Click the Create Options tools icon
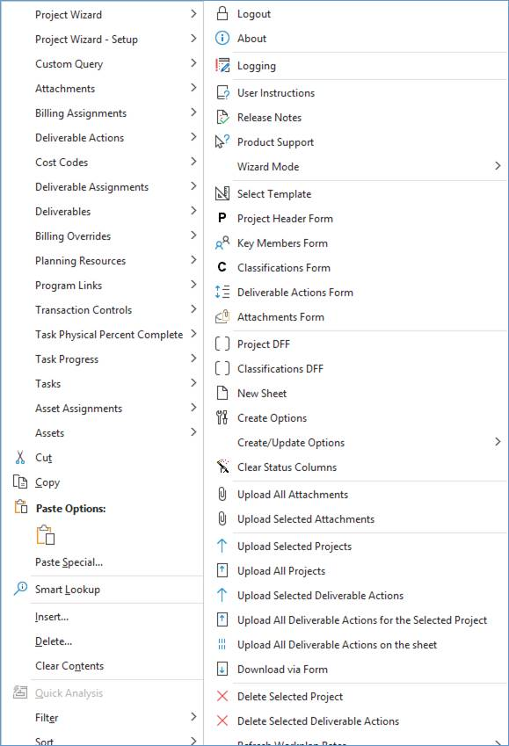The height and width of the screenshot is (746, 509). [222, 417]
